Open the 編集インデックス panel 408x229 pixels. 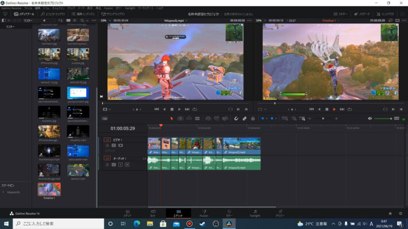[83, 14]
